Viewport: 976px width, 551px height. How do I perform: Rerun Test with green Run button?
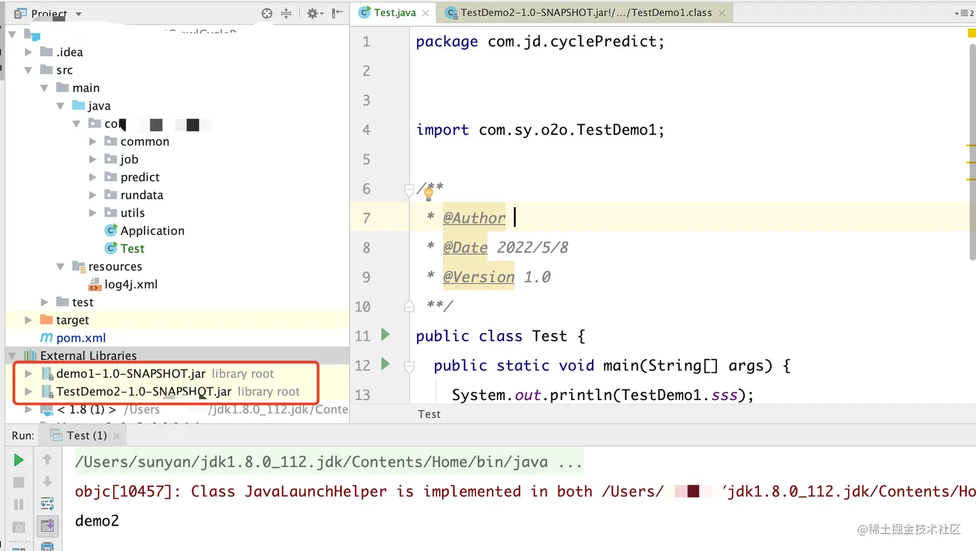(19, 459)
